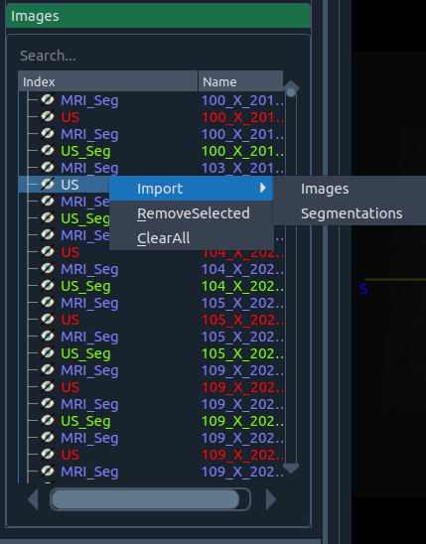Click the scroll-down arrow of the list

[291, 469]
